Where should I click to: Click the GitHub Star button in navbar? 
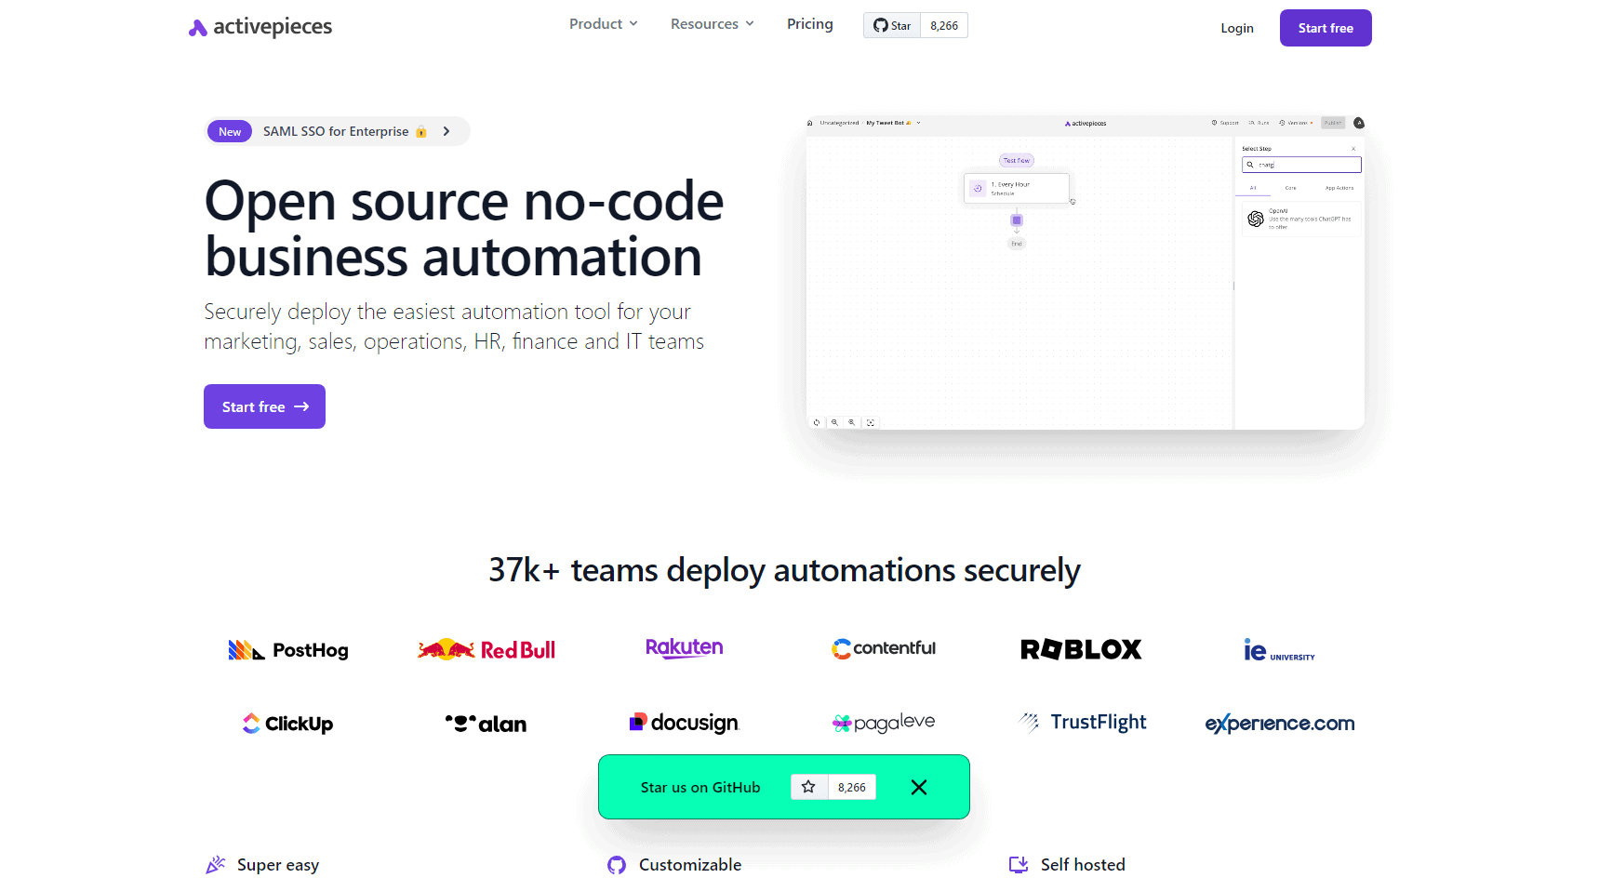892,25
